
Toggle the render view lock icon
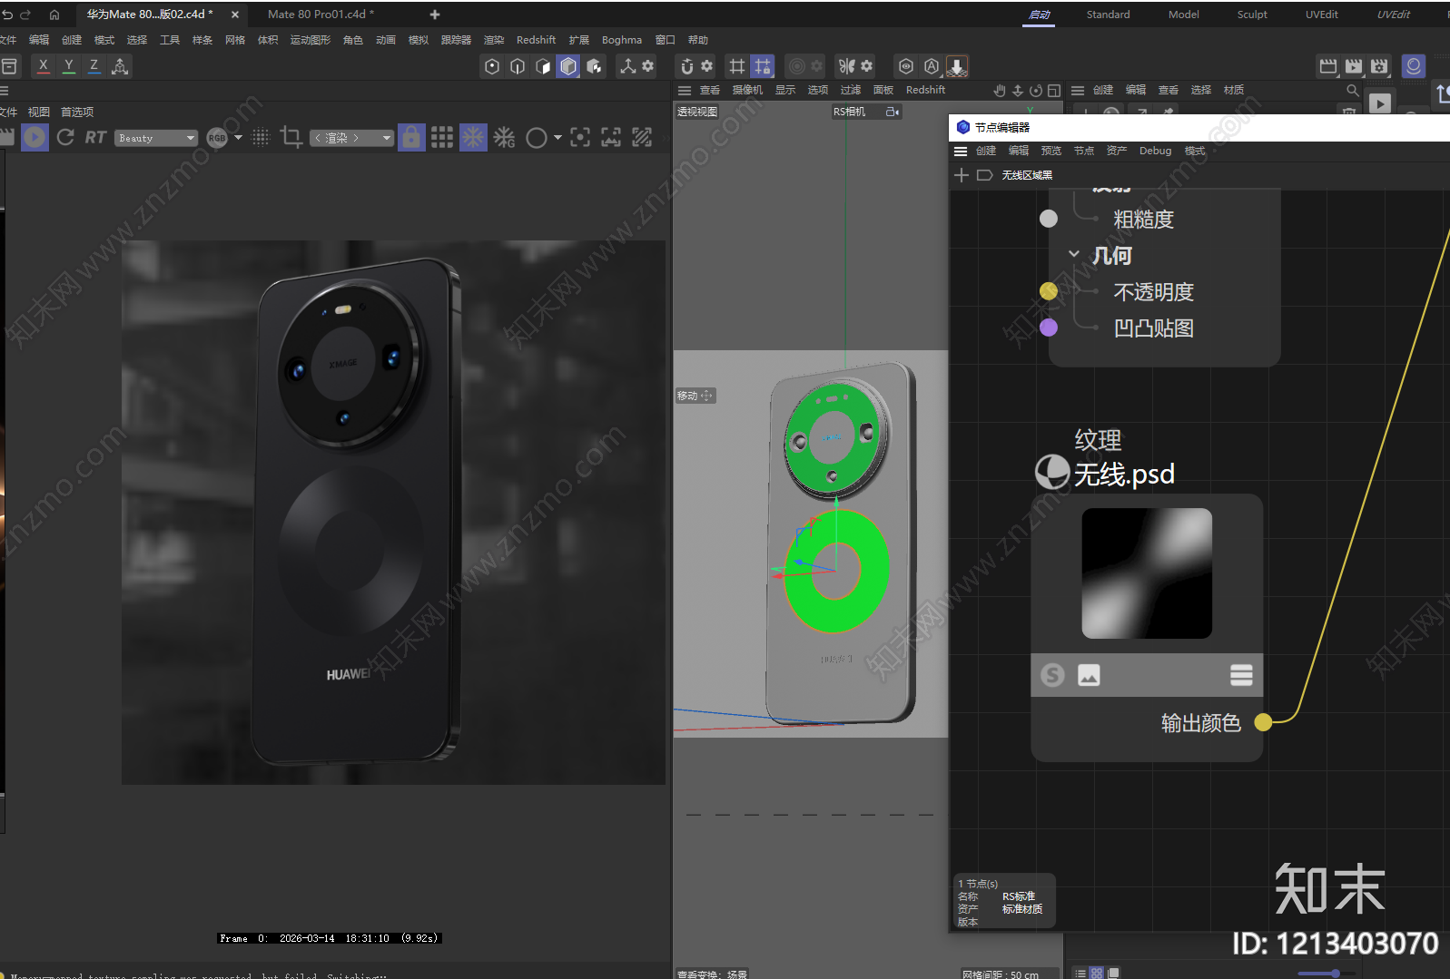tap(411, 137)
